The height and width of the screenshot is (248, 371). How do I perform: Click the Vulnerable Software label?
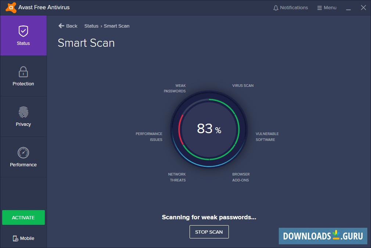coord(267,137)
